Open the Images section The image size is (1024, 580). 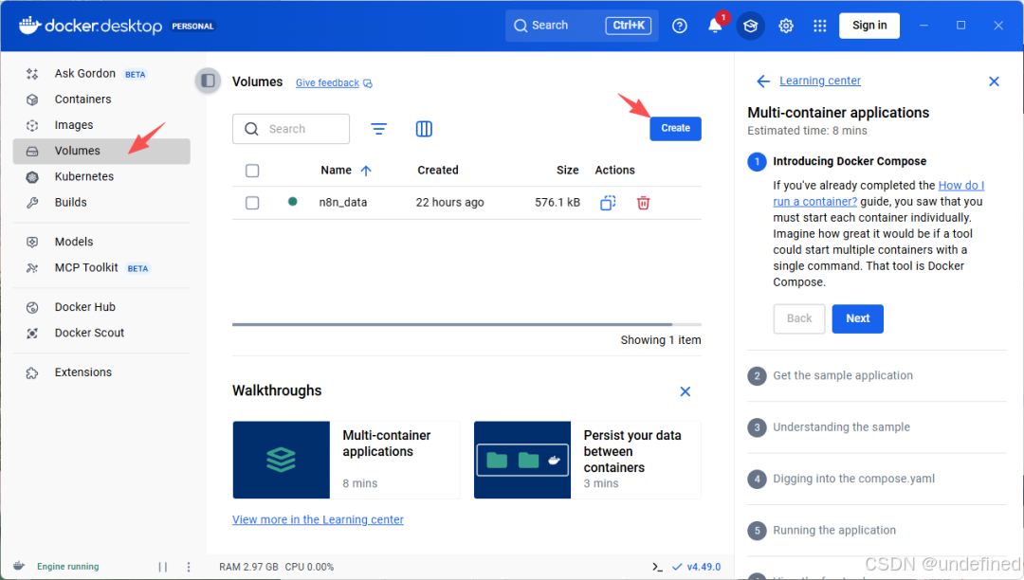click(x=101, y=124)
